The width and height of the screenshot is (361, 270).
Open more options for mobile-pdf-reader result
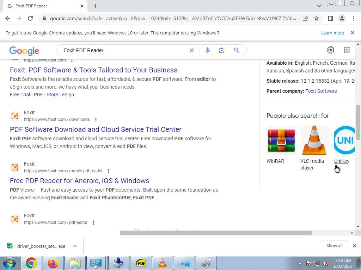pyautogui.click(x=109, y=171)
